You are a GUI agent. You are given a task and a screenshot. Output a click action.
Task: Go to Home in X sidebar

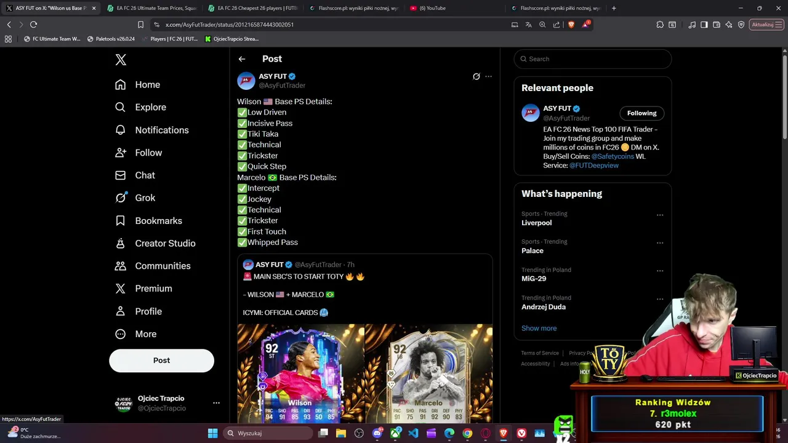pos(138,85)
